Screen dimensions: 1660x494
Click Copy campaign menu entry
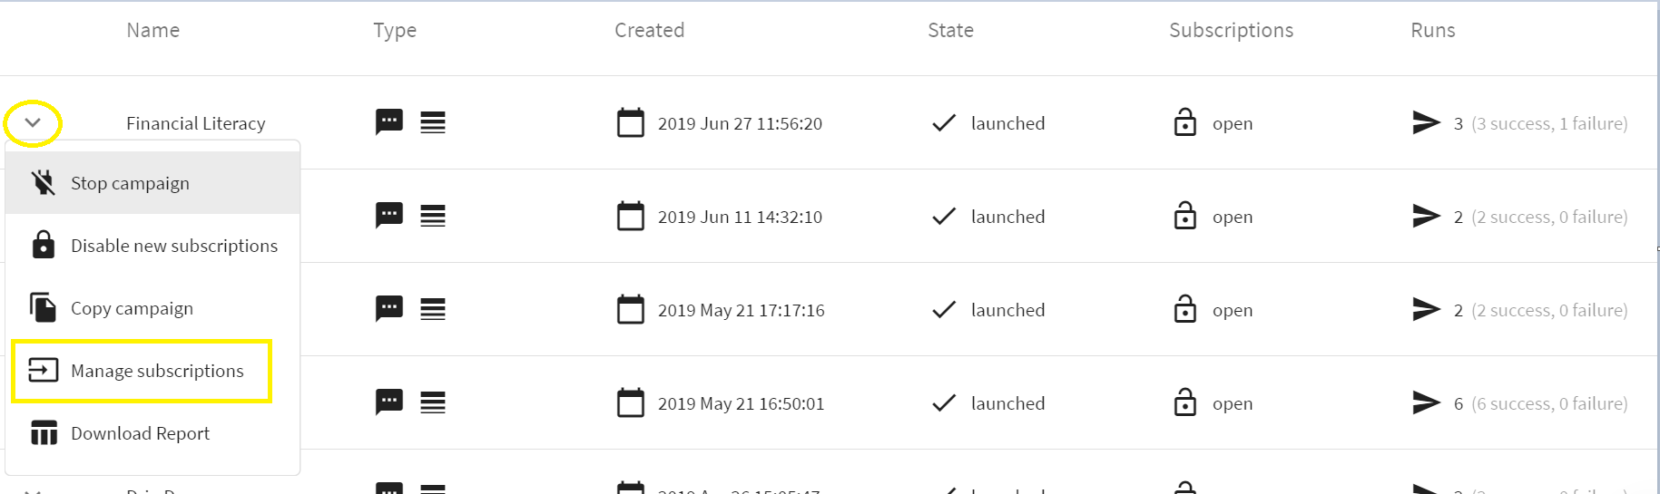click(132, 308)
